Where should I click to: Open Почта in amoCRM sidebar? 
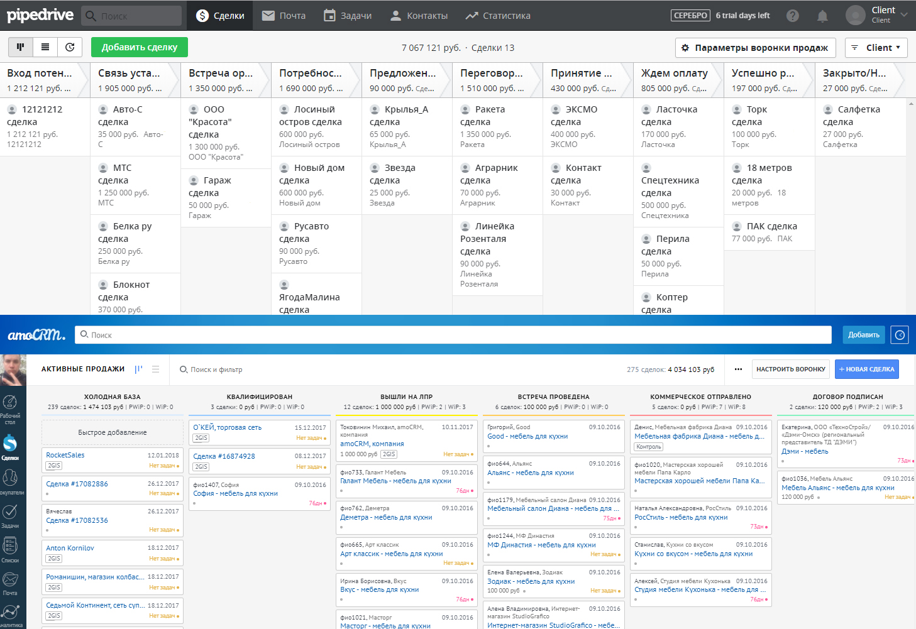pos(10,584)
